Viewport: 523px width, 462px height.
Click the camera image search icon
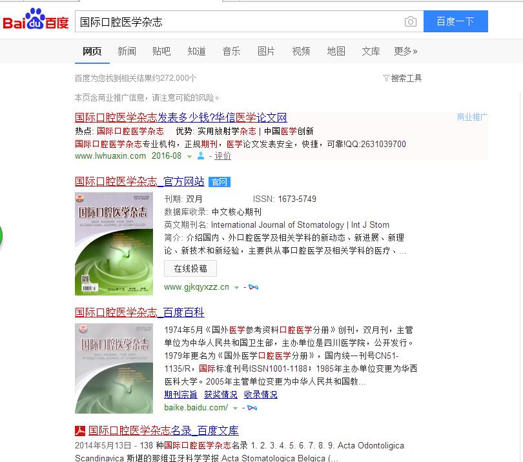(410, 22)
